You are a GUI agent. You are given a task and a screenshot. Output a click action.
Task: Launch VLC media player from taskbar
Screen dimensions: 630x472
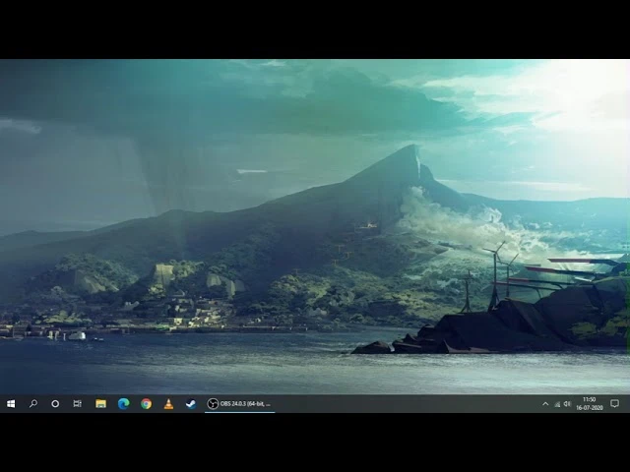pyautogui.click(x=168, y=404)
